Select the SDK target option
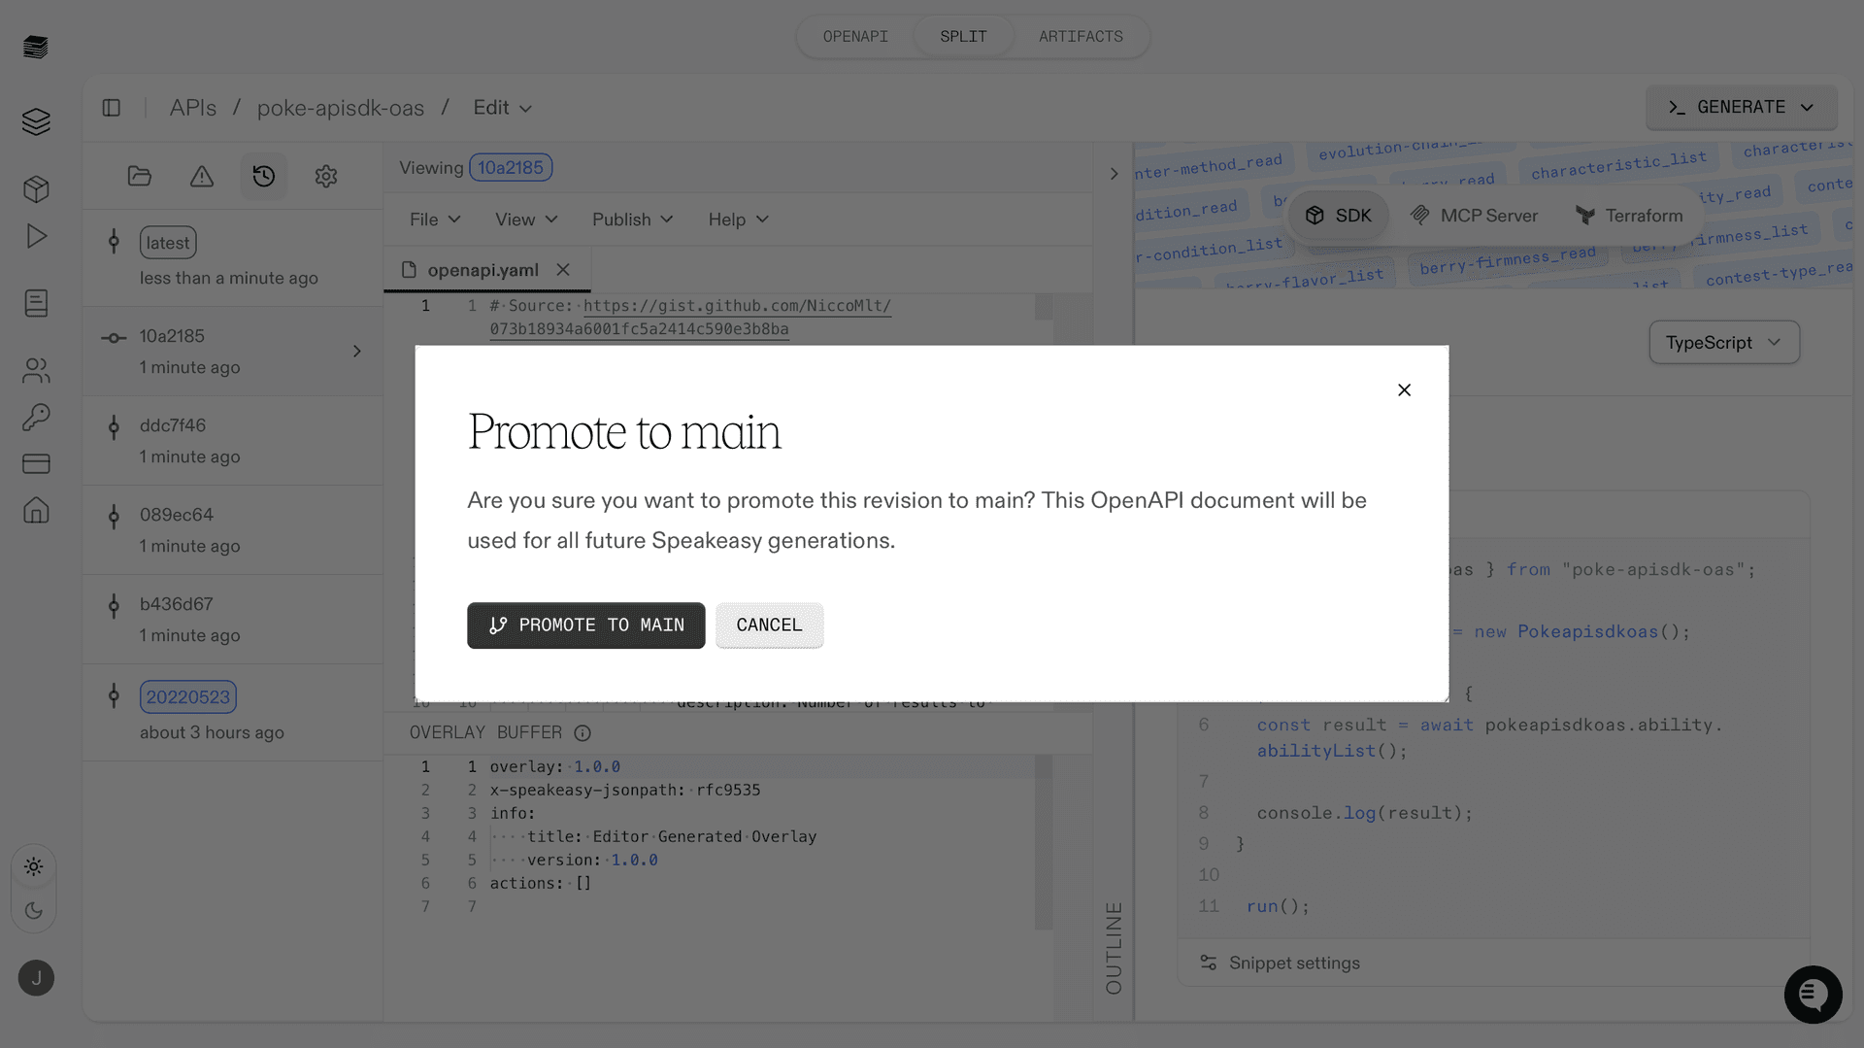The image size is (1864, 1048). 1338,216
